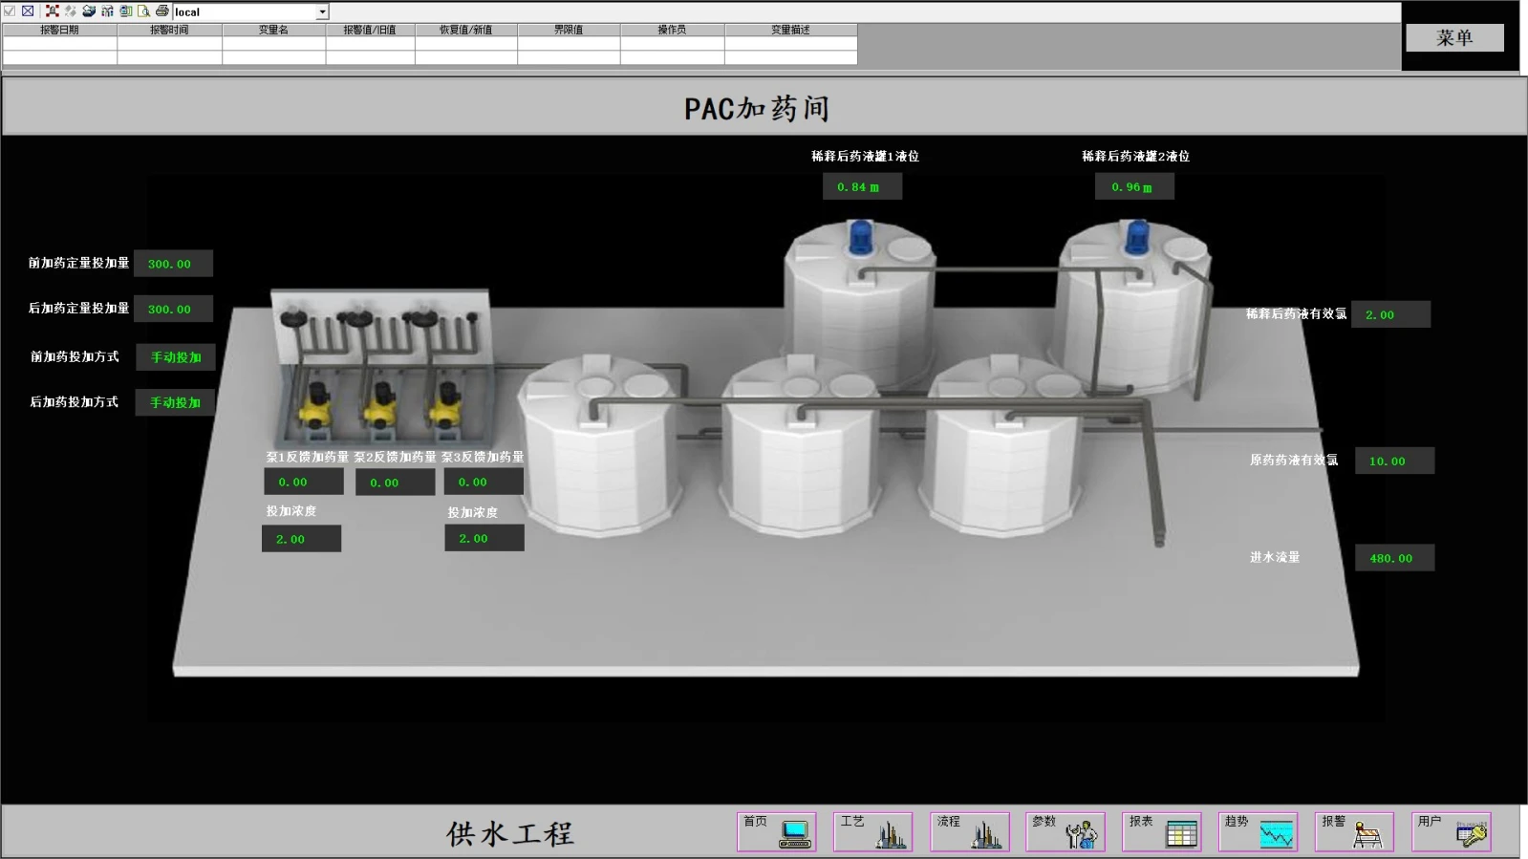
Task: Click the 进水流量 value field
Action: click(x=1394, y=558)
